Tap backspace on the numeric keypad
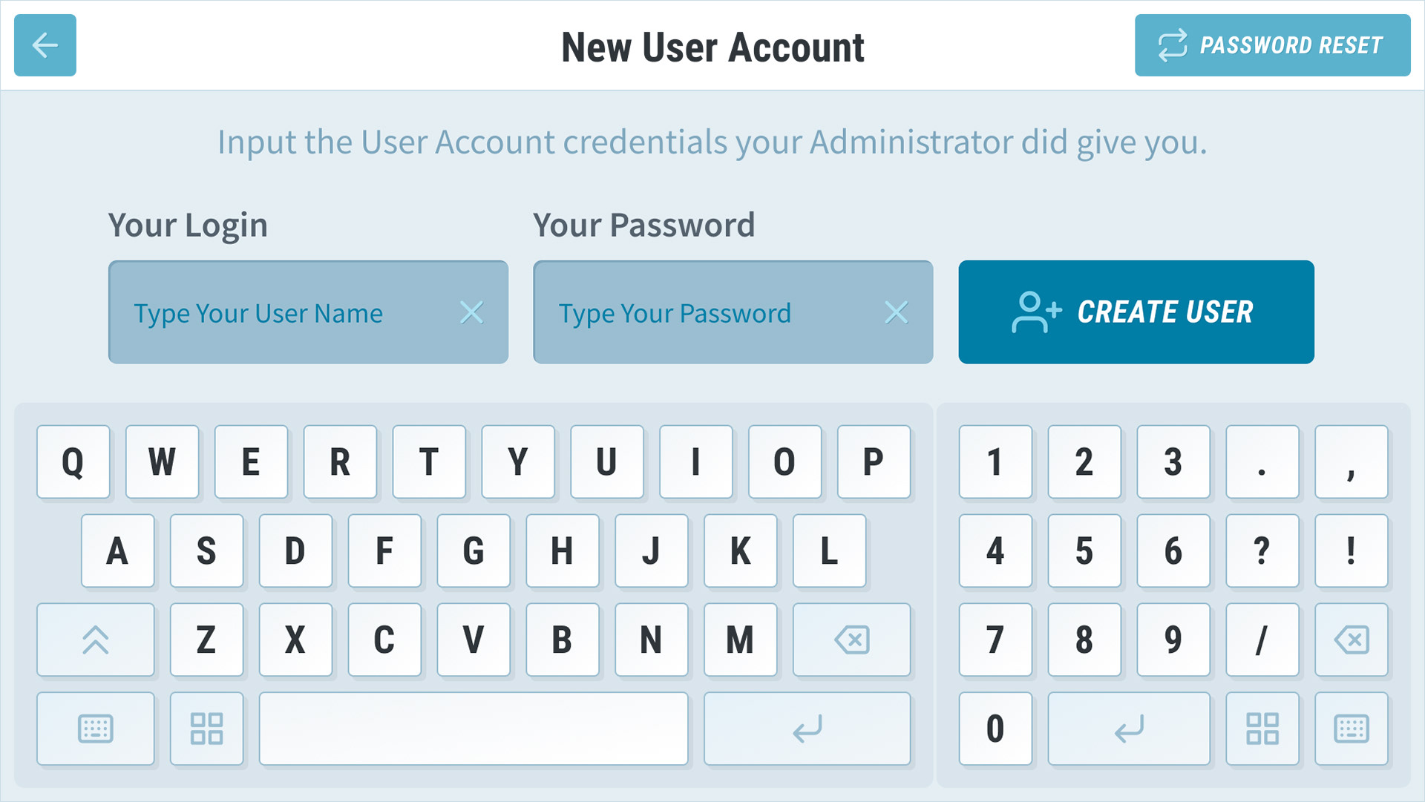 [x=1351, y=640]
